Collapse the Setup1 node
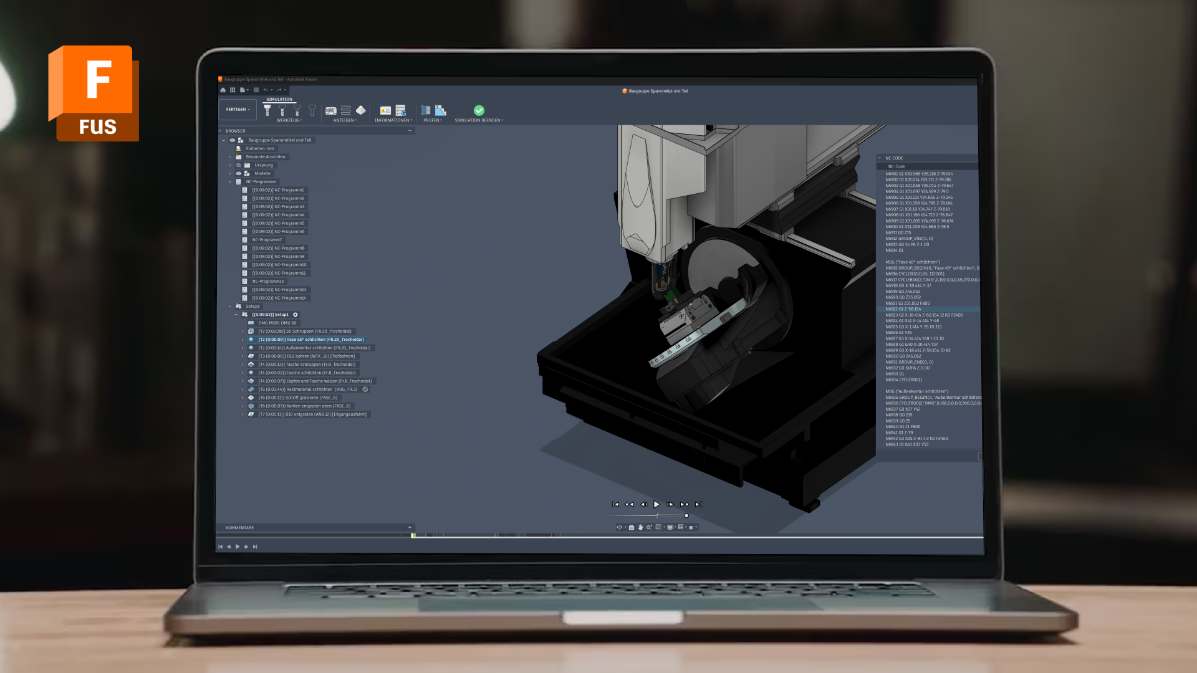This screenshot has height=673, width=1197. 236,315
